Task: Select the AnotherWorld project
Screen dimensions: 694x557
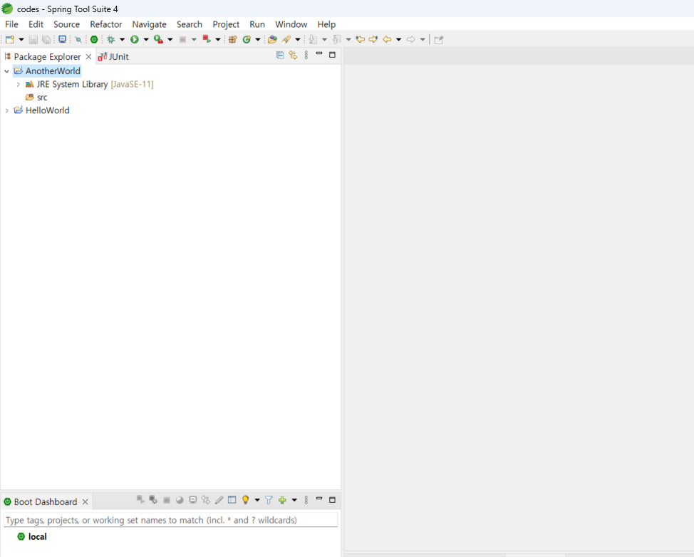Action: (x=53, y=71)
